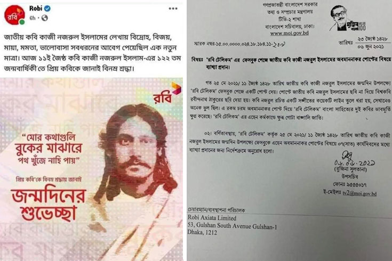Click the জন্মদিনের শুভেচ্ছা headline text

49,202
